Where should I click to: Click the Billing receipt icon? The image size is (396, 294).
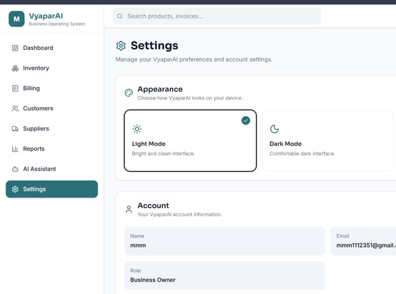point(15,88)
